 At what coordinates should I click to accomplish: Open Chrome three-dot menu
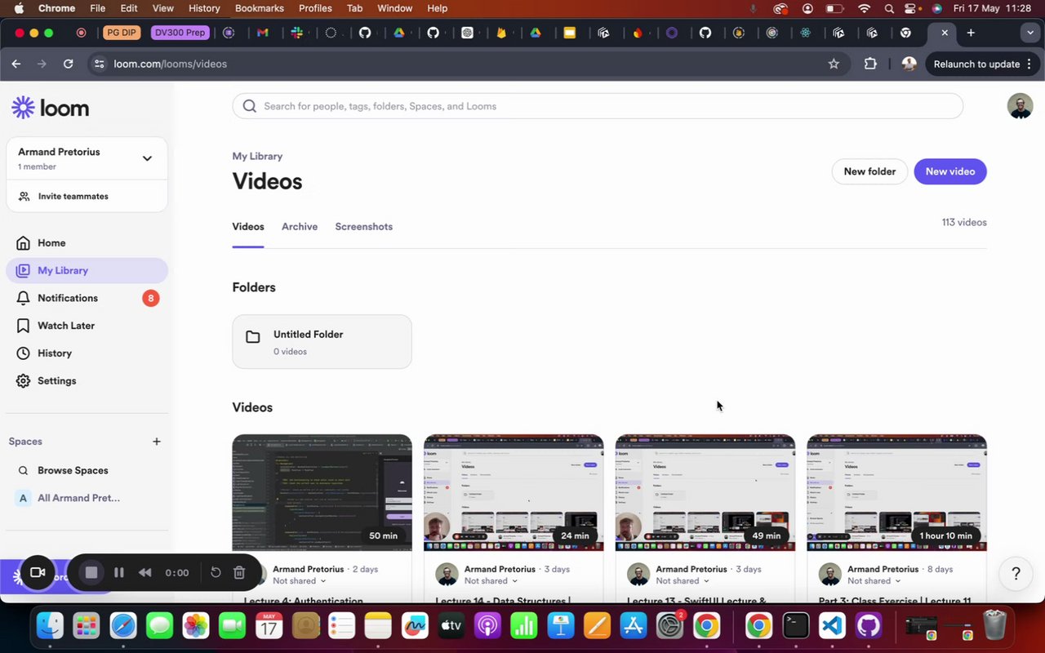1029,64
